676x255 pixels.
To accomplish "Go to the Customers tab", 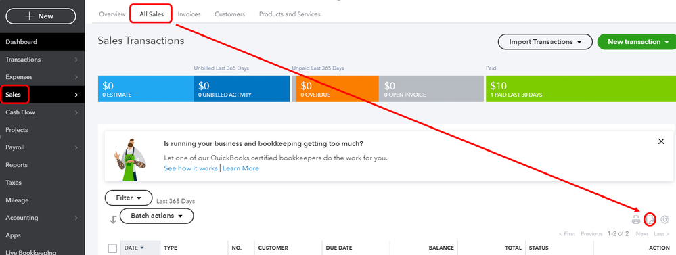I will pos(230,14).
